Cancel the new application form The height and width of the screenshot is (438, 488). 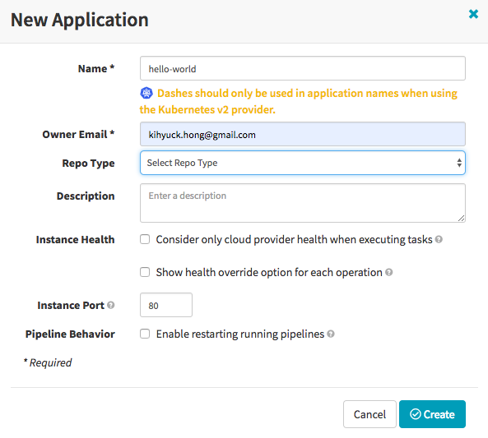click(369, 414)
